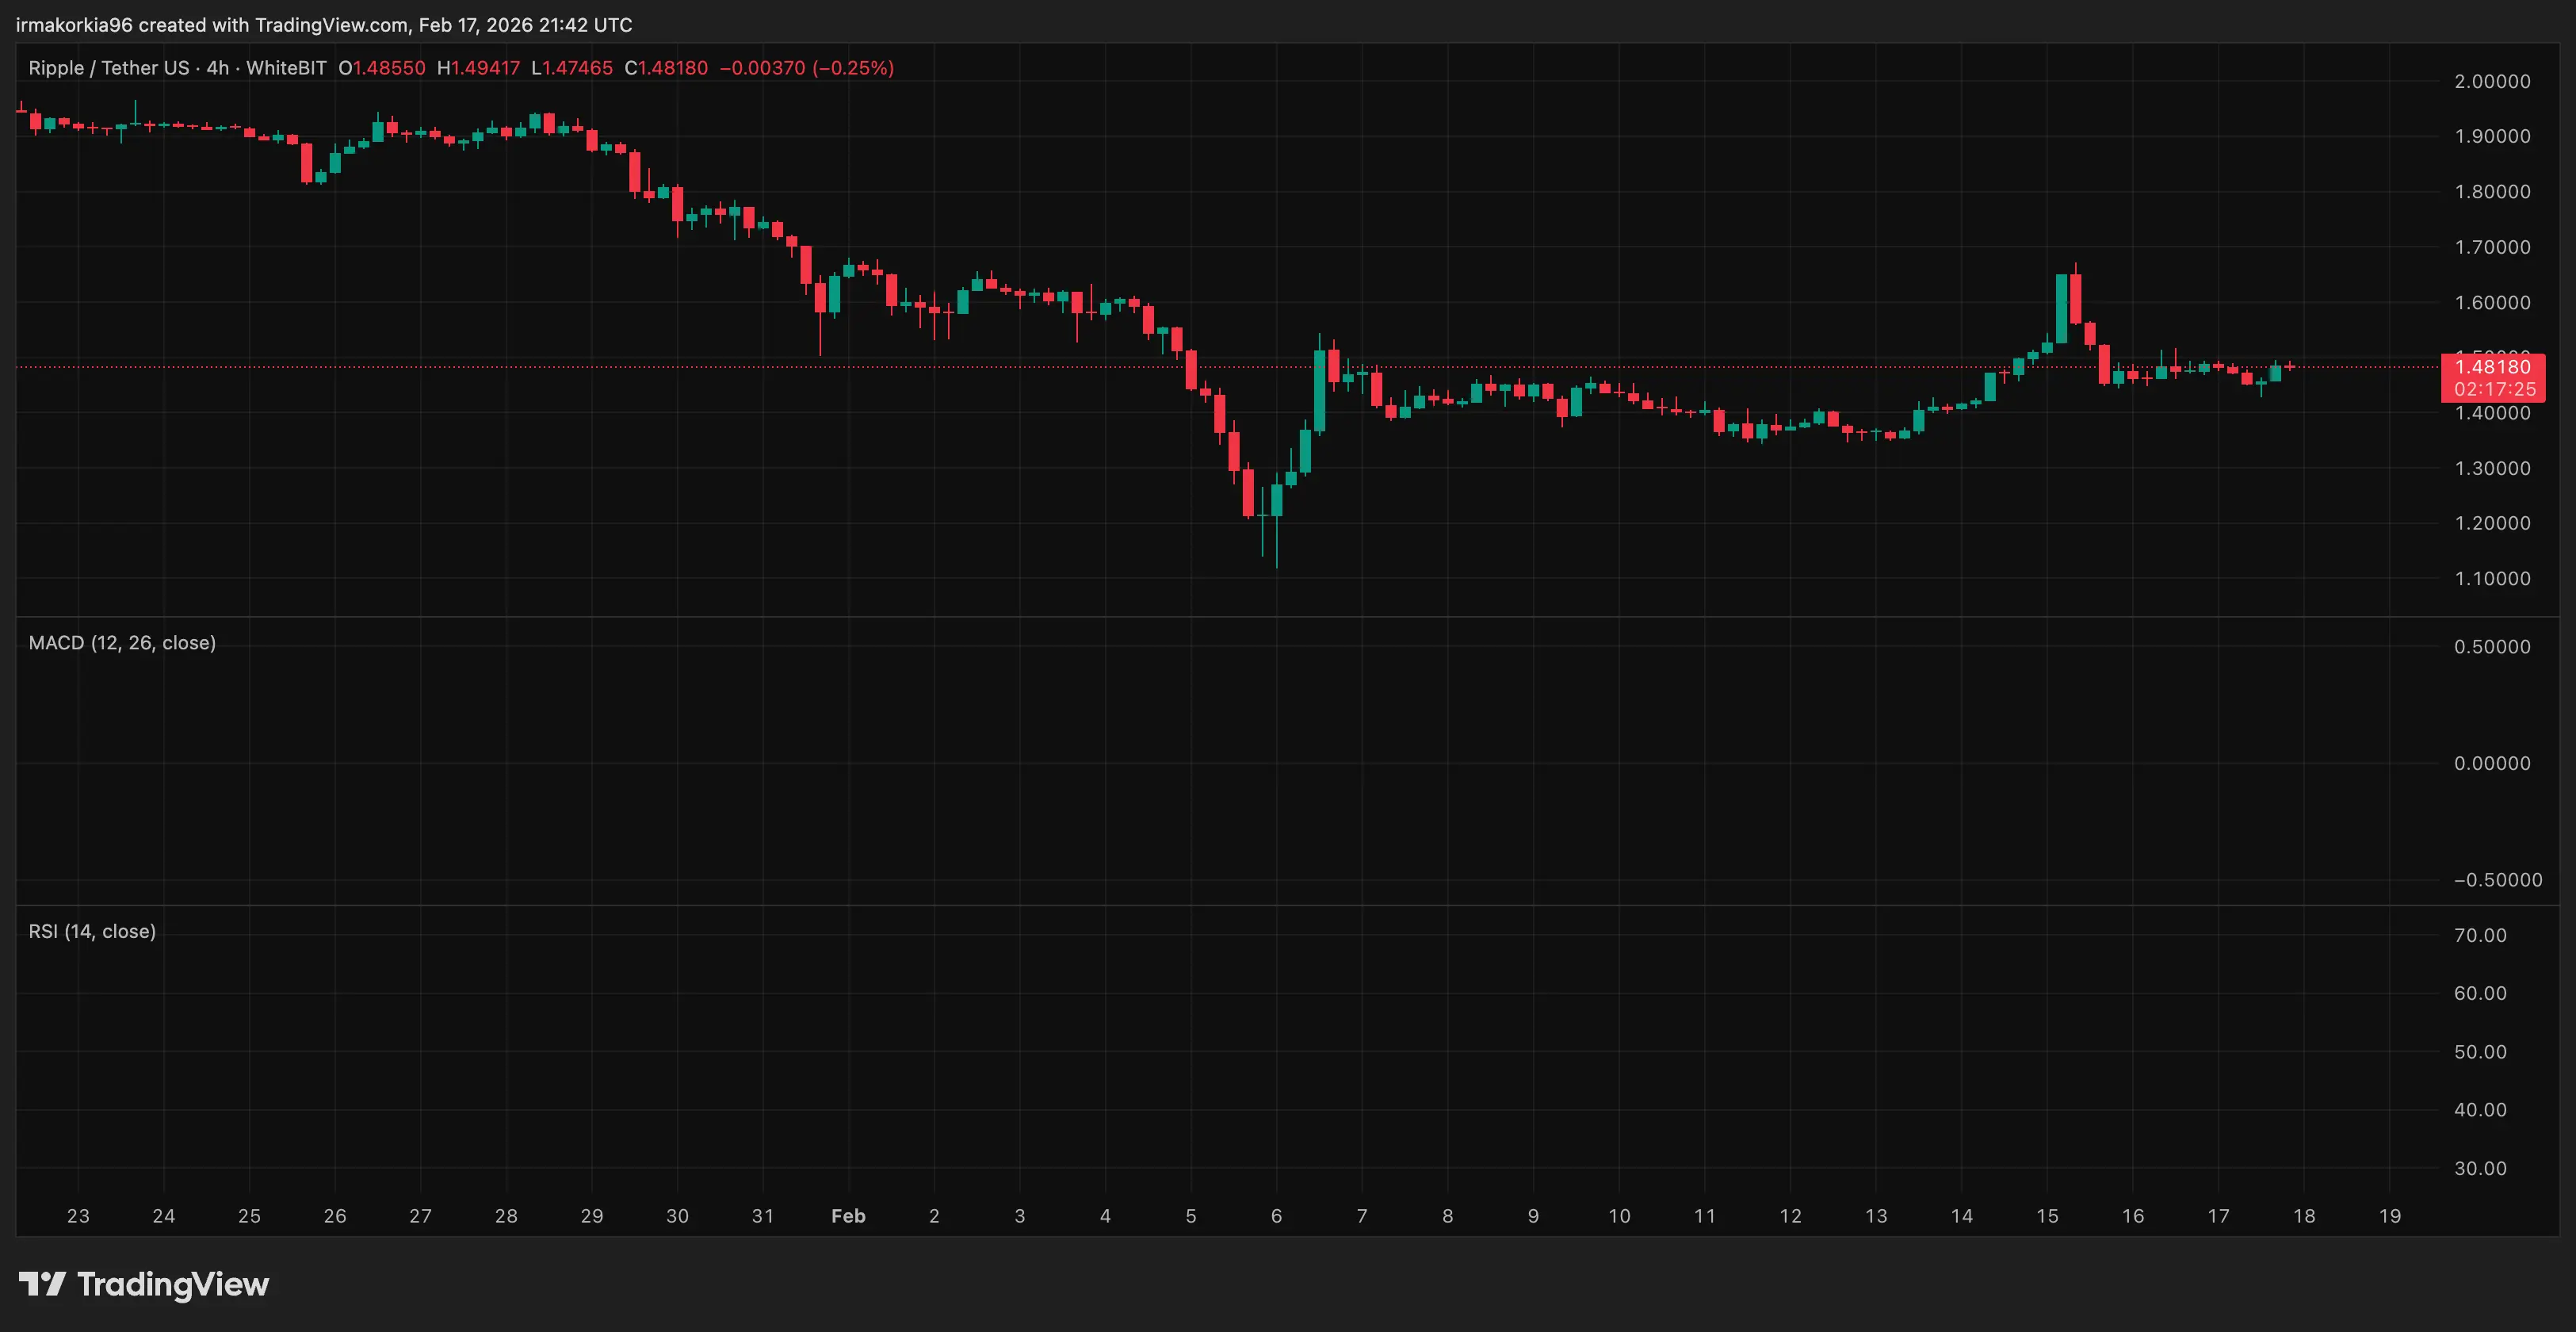Click the tall green candle on Feb 15
The width and height of the screenshot is (2576, 1332).
coord(2061,308)
